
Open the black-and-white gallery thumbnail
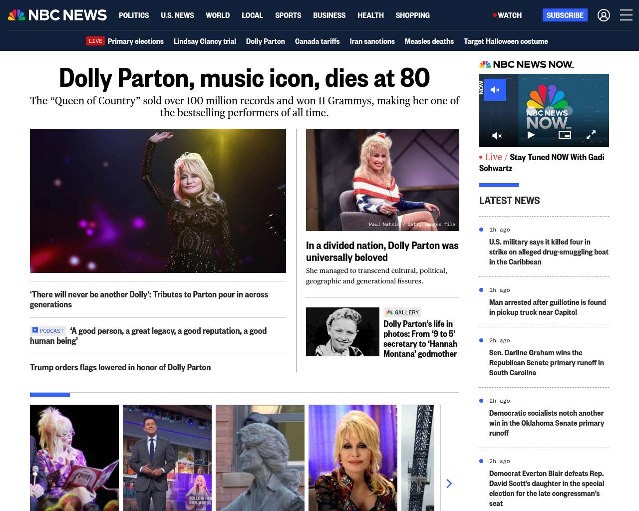coord(342,332)
